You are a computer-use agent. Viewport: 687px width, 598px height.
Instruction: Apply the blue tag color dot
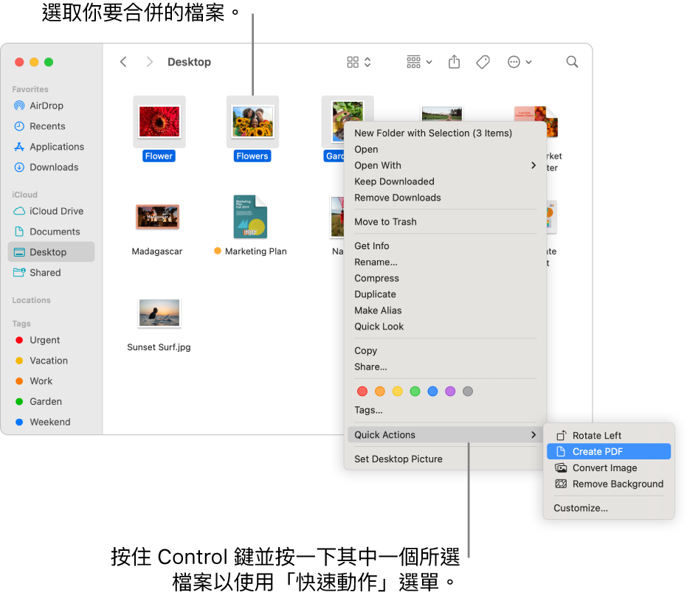(x=432, y=392)
